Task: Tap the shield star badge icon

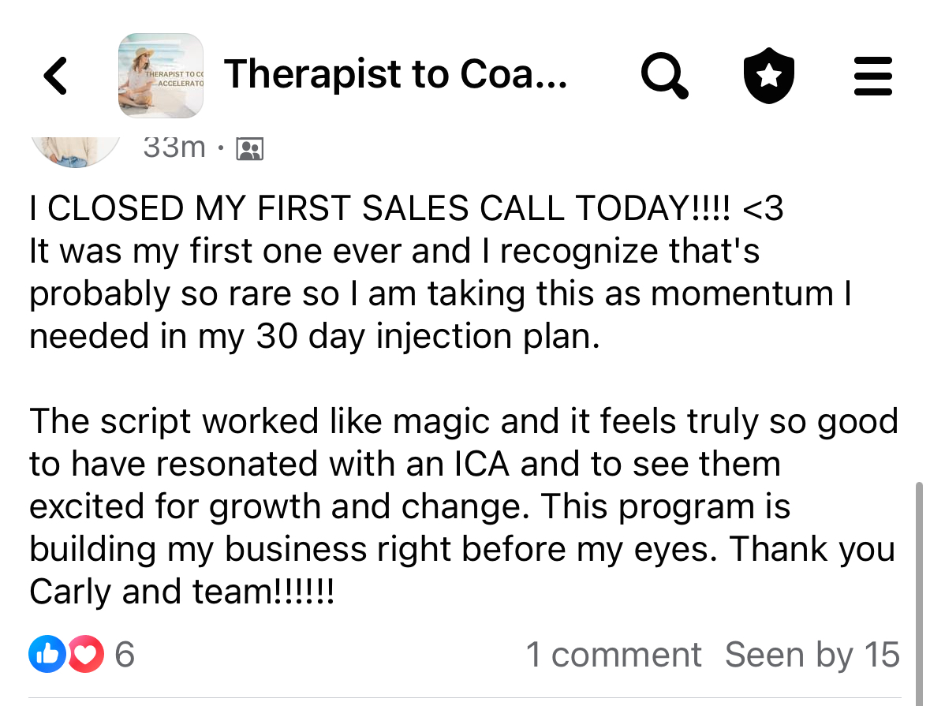Action: pos(769,76)
